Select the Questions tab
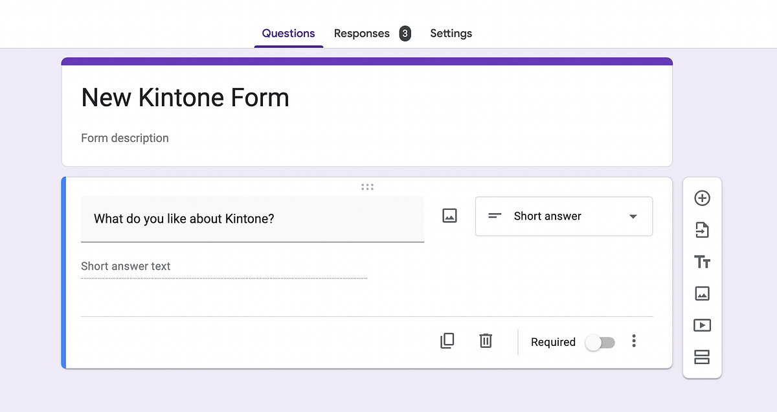The image size is (777, 412). coord(288,33)
